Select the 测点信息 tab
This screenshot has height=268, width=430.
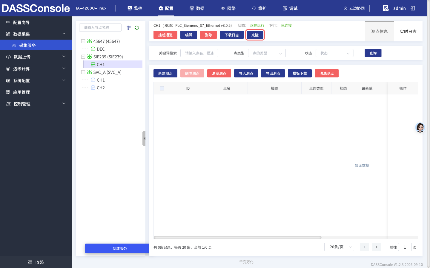[380, 31]
